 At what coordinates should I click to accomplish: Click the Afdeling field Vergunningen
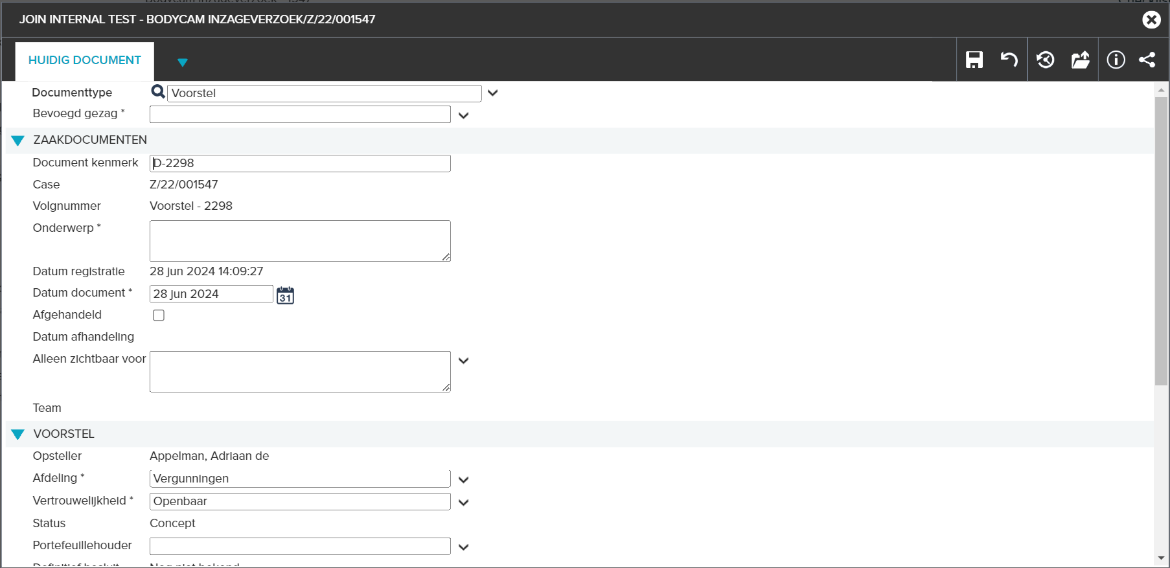pyautogui.click(x=300, y=479)
